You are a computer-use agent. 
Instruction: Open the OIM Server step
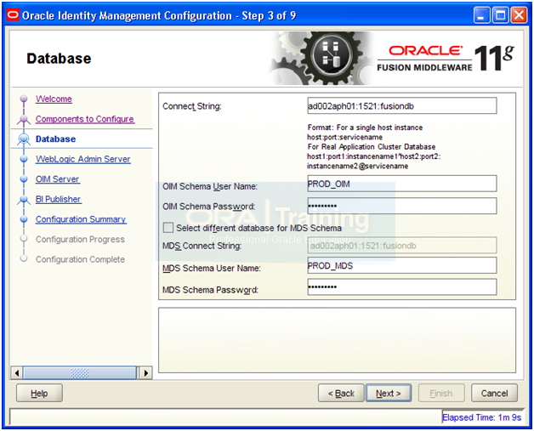tap(58, 179)
